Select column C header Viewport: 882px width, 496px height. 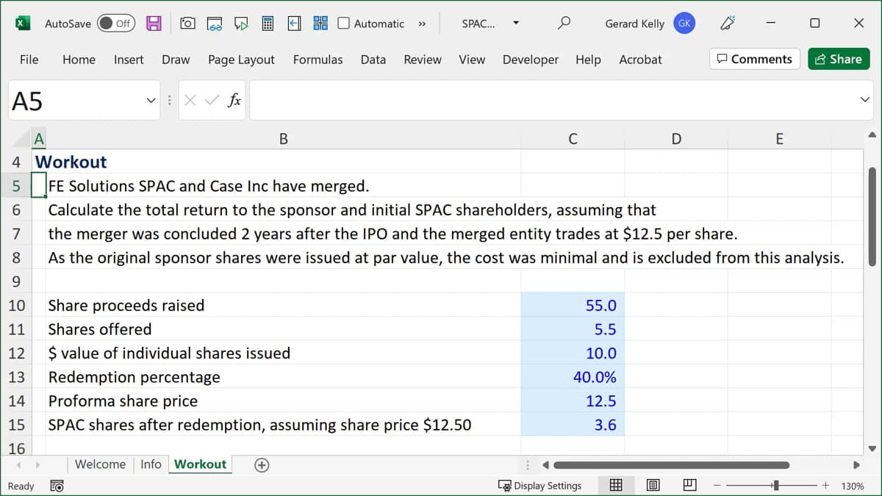click(x=573, y=138)
